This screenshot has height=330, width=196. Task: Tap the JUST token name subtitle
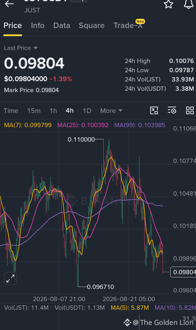click(x=32, y=10)
